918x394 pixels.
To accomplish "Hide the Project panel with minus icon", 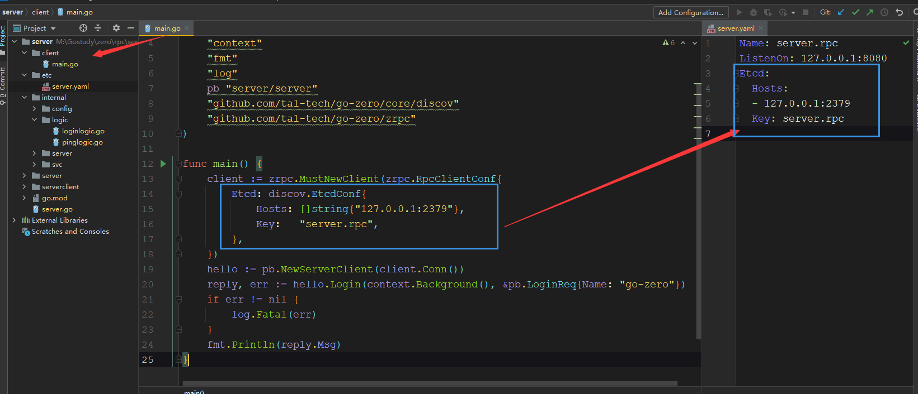I will click(131, 28).
